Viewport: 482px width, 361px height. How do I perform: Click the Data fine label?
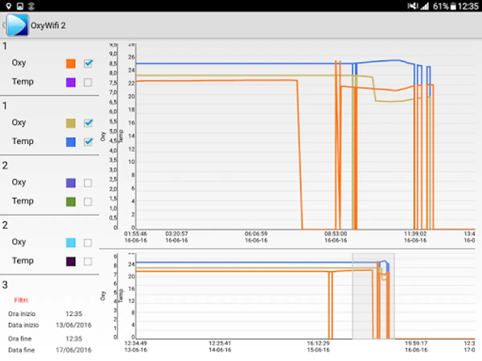coord(21,350)
